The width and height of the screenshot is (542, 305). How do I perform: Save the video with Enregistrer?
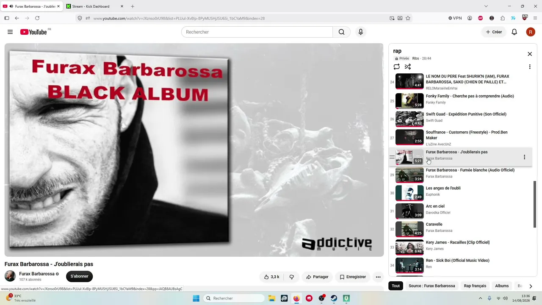[x=353, y=277]
